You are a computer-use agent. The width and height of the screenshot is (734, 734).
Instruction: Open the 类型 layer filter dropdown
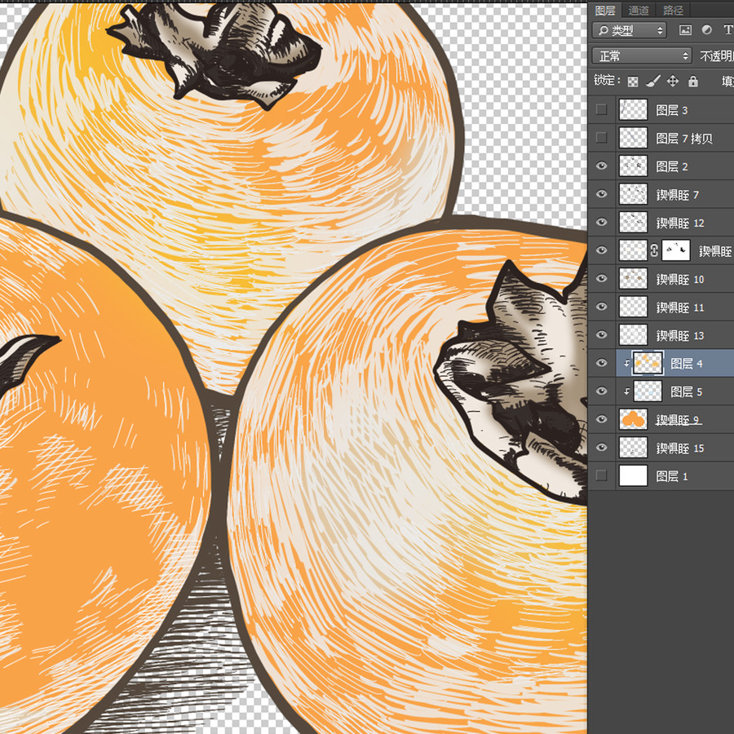tap(629, 30)
